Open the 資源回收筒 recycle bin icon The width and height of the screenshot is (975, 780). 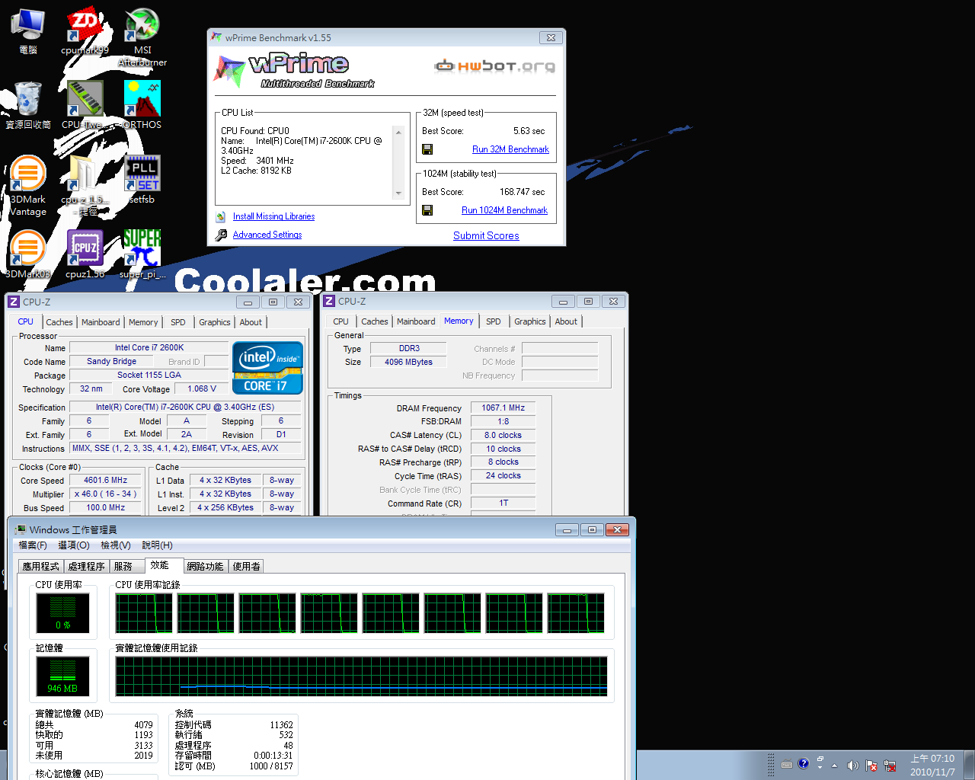click(x=27, y=105)
